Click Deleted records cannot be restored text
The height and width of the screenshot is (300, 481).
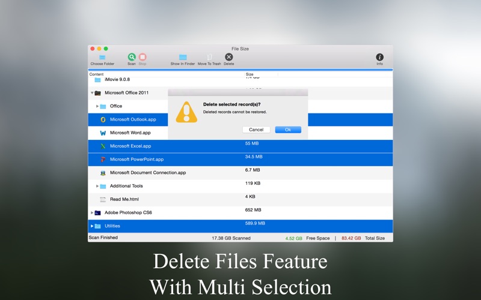point(234,112)
